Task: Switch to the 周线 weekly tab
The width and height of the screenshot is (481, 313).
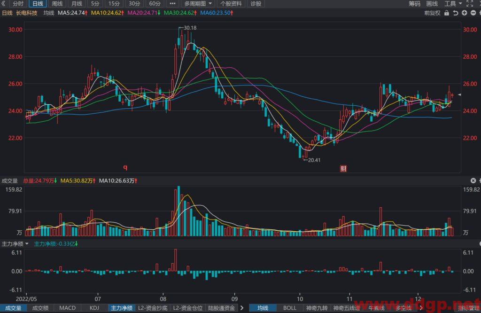Action: coord(57,4)
